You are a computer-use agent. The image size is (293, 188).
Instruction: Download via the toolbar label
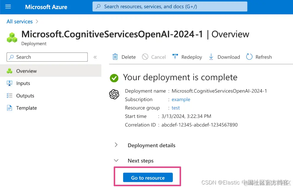click(229, 57)
